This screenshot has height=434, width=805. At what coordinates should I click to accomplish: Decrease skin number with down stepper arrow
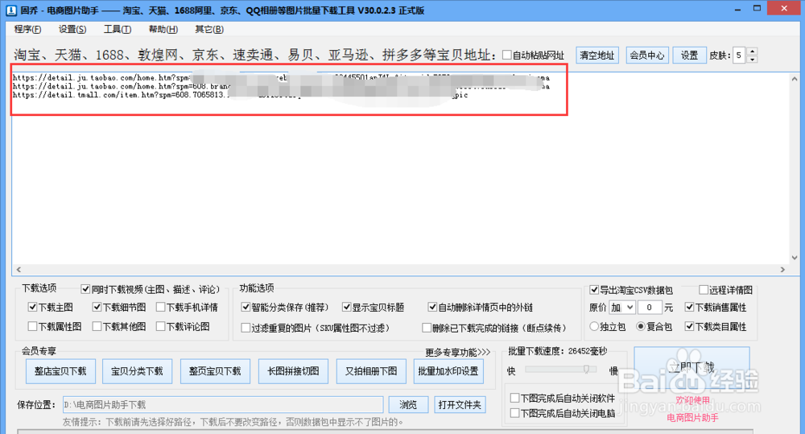point(752,59)
